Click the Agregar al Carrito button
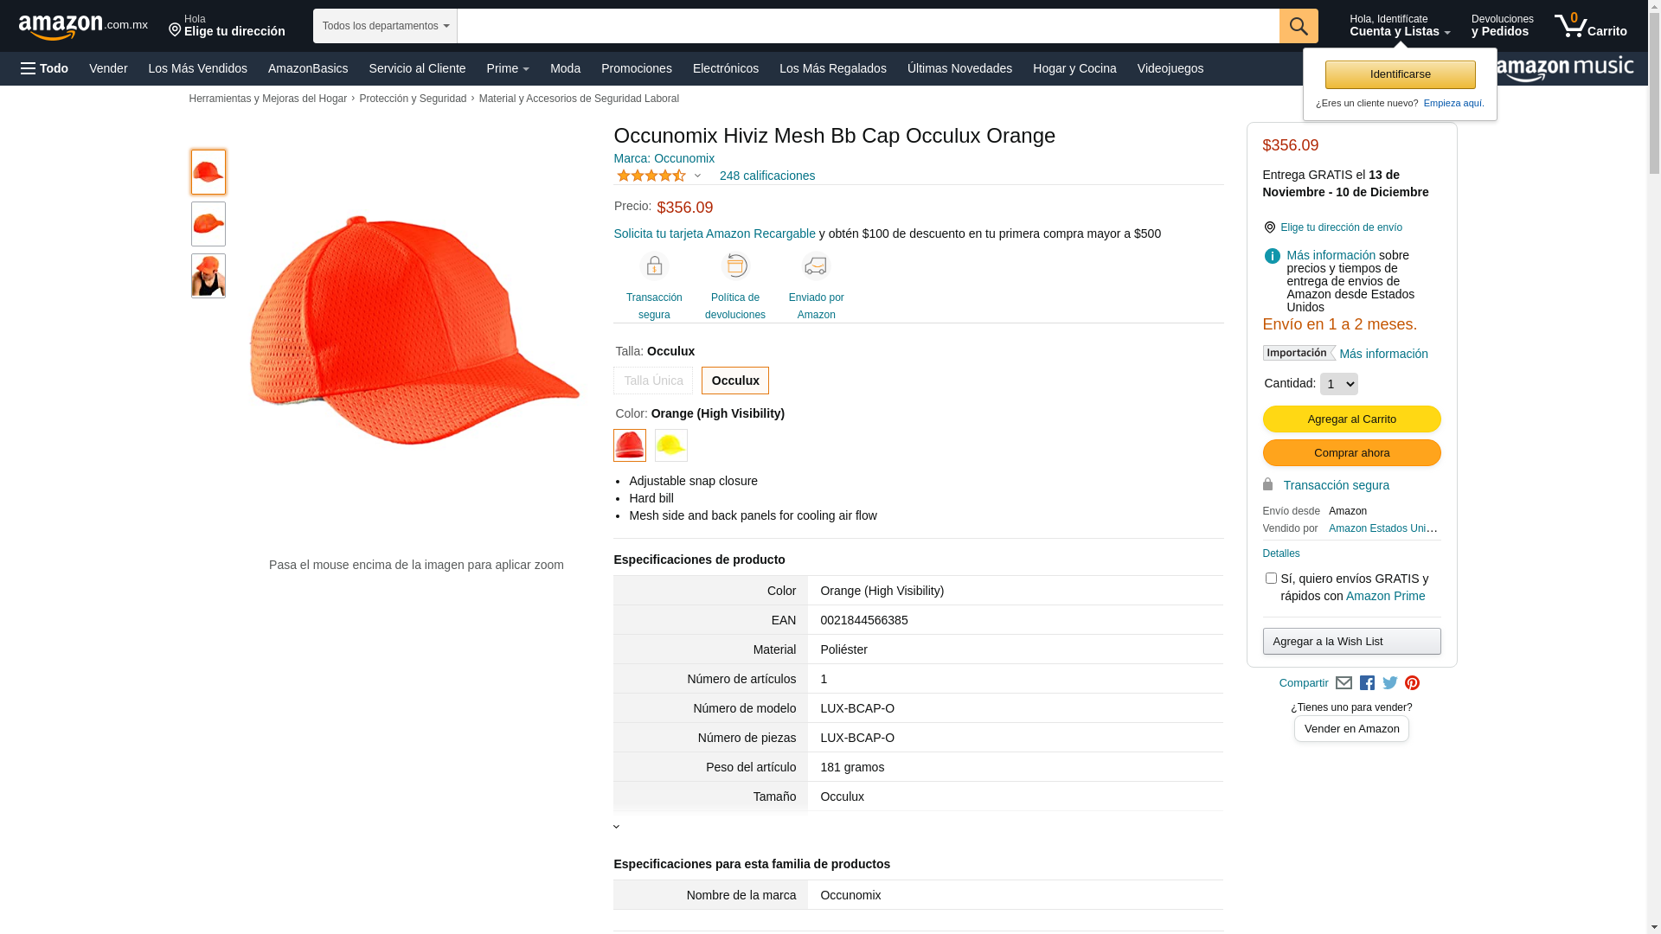Image resolution: width=1661 pixels, height=934 pixels. [x=1351, y=419]
